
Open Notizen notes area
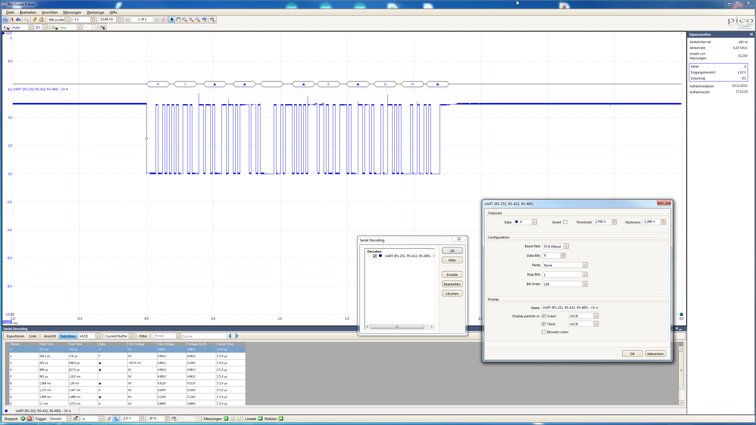281,419
